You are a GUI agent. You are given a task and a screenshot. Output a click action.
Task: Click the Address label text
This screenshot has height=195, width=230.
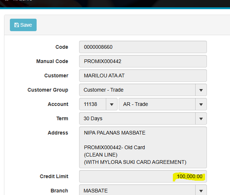click(x=58, y=133)
